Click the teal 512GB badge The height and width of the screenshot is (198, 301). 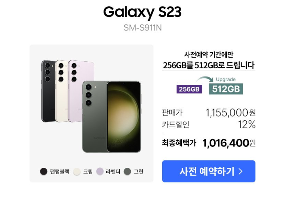226,89
